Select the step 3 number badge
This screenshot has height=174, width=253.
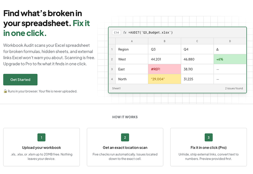tap(209, 137)
